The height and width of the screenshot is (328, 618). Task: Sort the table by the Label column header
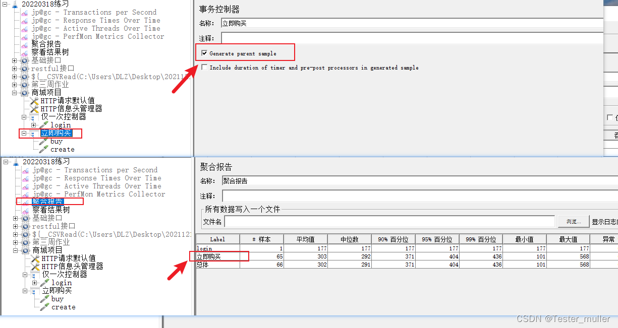pos(217,239)
